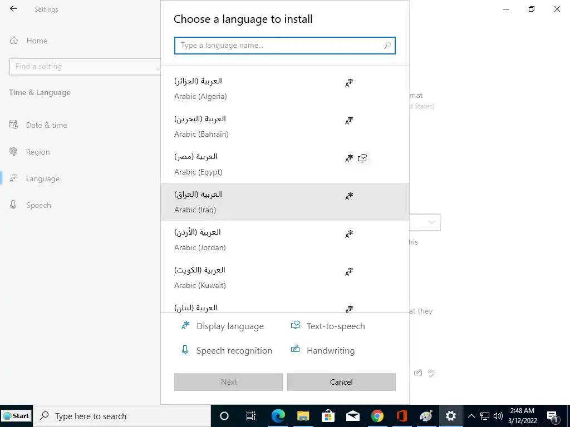This screenshot has width=570, height=427.
Task: Open File Explorer from taskbar
Action: click(303, 416)
